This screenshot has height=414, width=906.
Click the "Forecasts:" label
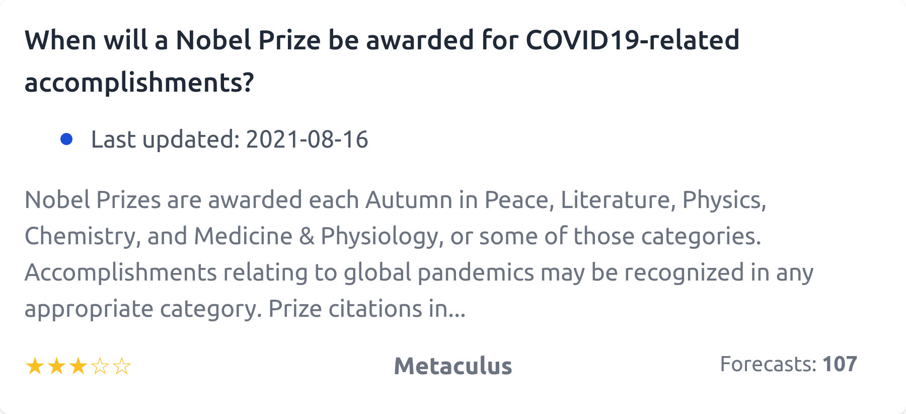coord(768,364)
